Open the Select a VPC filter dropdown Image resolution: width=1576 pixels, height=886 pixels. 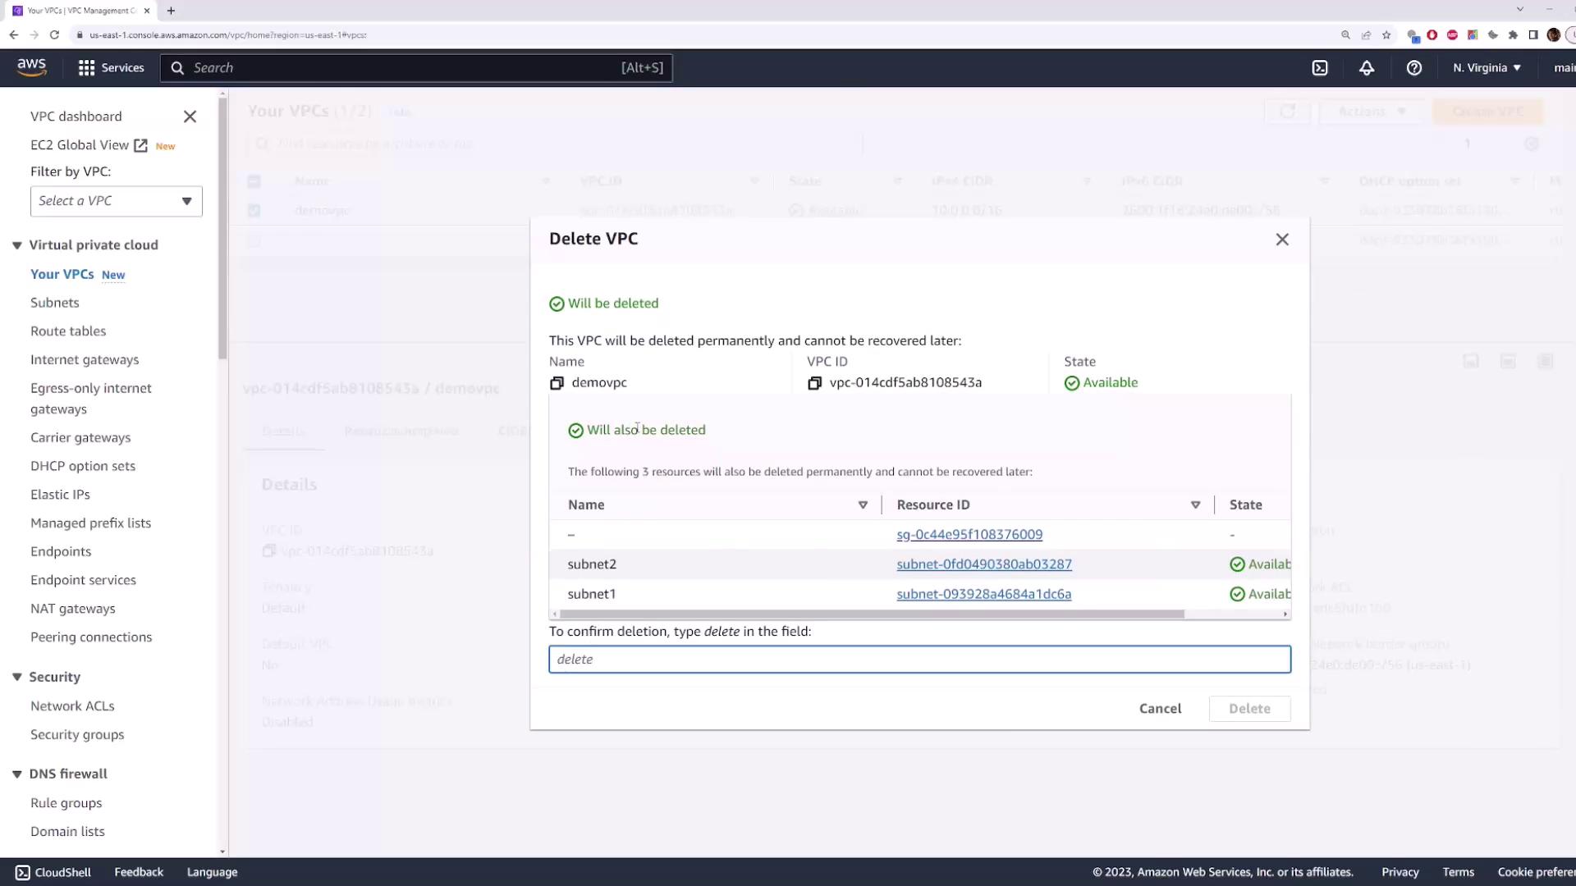pos(116,201)
